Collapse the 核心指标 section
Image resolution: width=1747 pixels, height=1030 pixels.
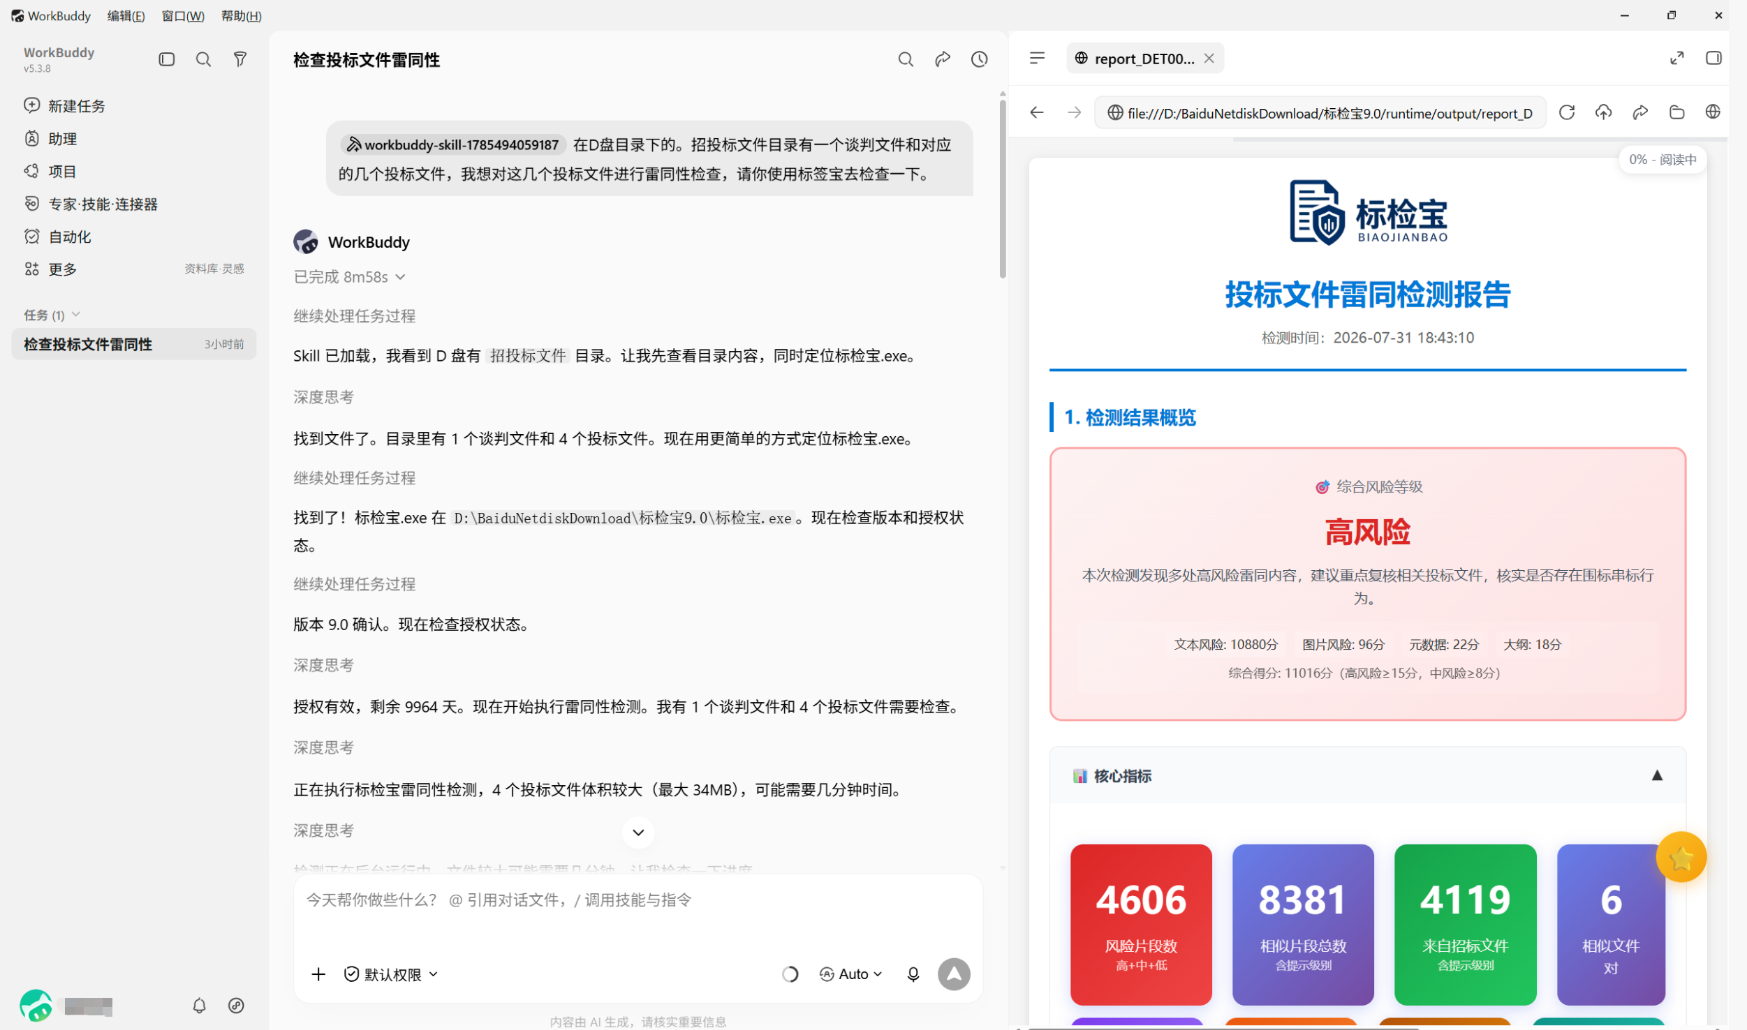(x=1656, y=775)
